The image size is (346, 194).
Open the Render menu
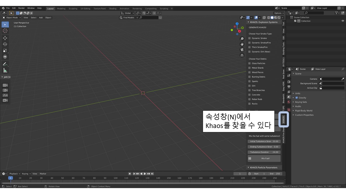(21, 8)
